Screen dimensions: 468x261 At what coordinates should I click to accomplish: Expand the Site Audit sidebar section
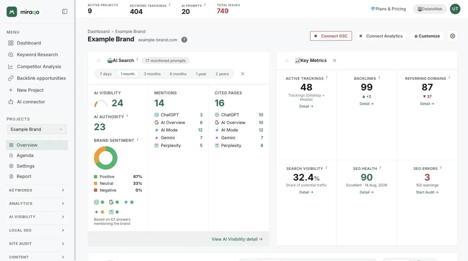tap(37, 243)
